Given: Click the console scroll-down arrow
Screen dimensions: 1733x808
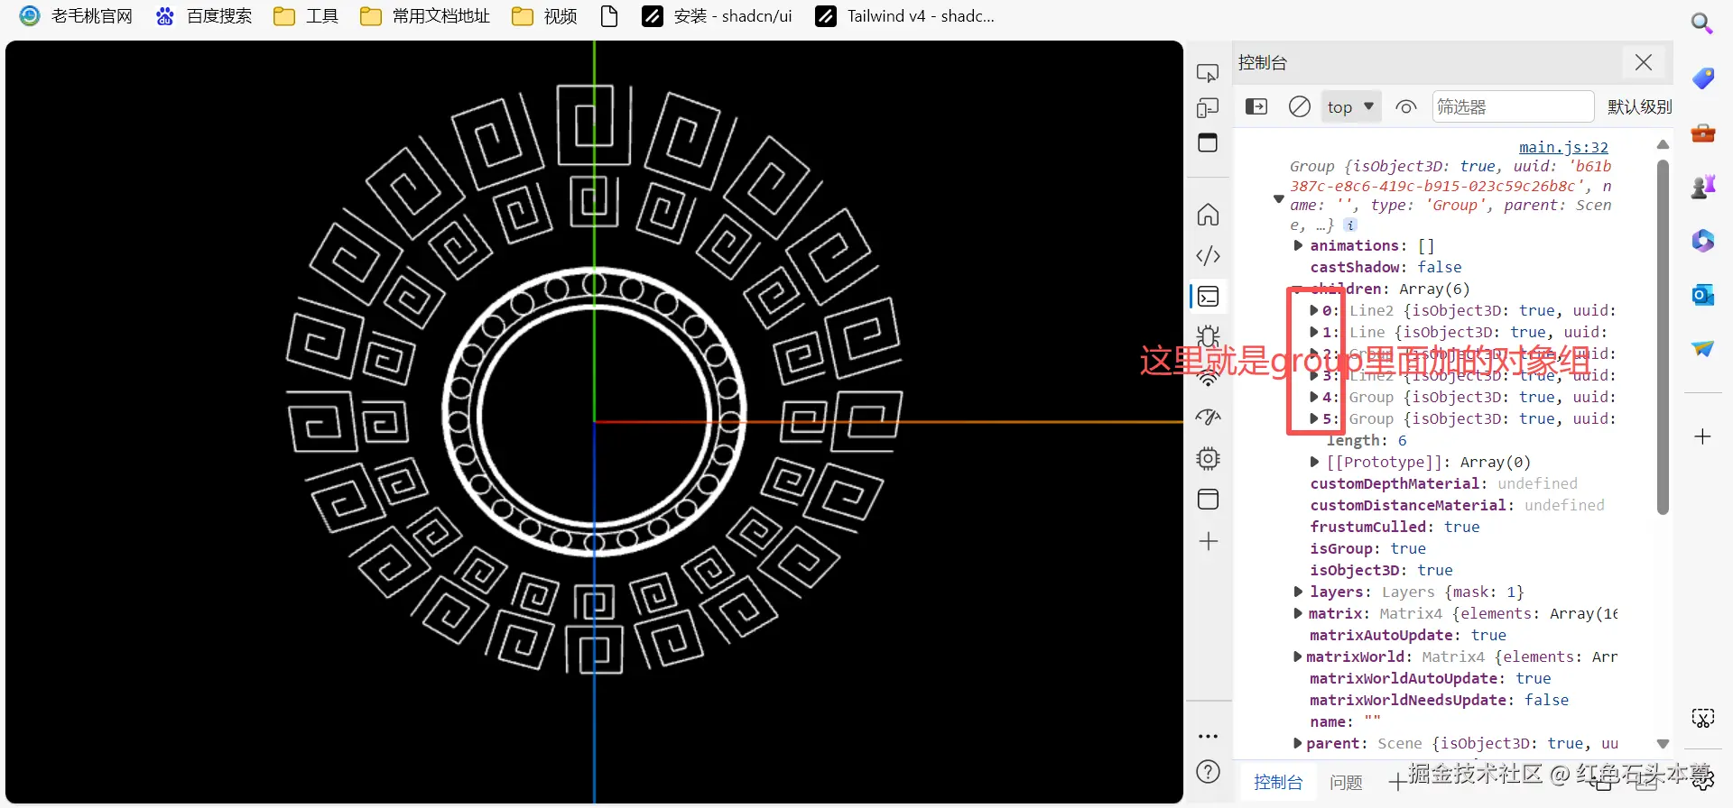Looking at the screenshot, I should point(1663,744).
